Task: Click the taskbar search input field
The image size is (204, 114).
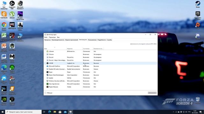Action: click(23, 112)
